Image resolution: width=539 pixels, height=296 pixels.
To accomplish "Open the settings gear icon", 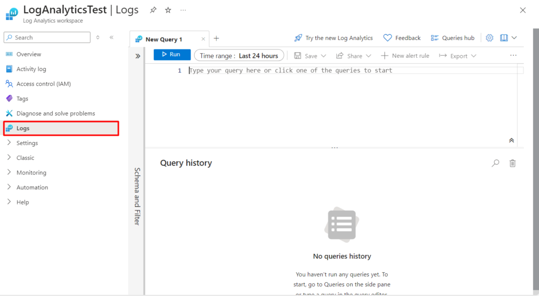I will 490,38.
